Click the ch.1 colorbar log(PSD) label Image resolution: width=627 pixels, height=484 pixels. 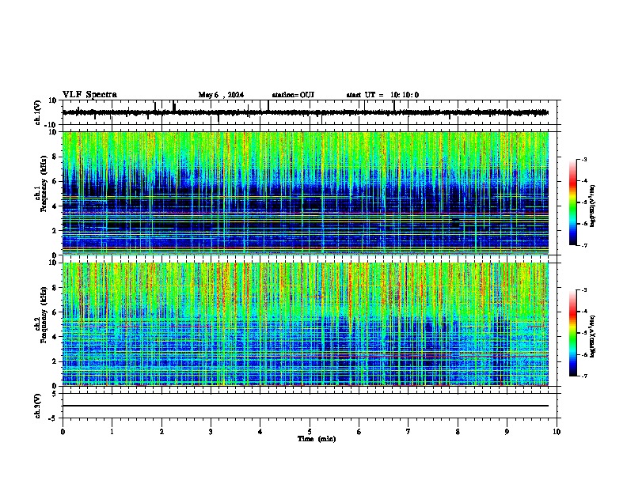592,206
